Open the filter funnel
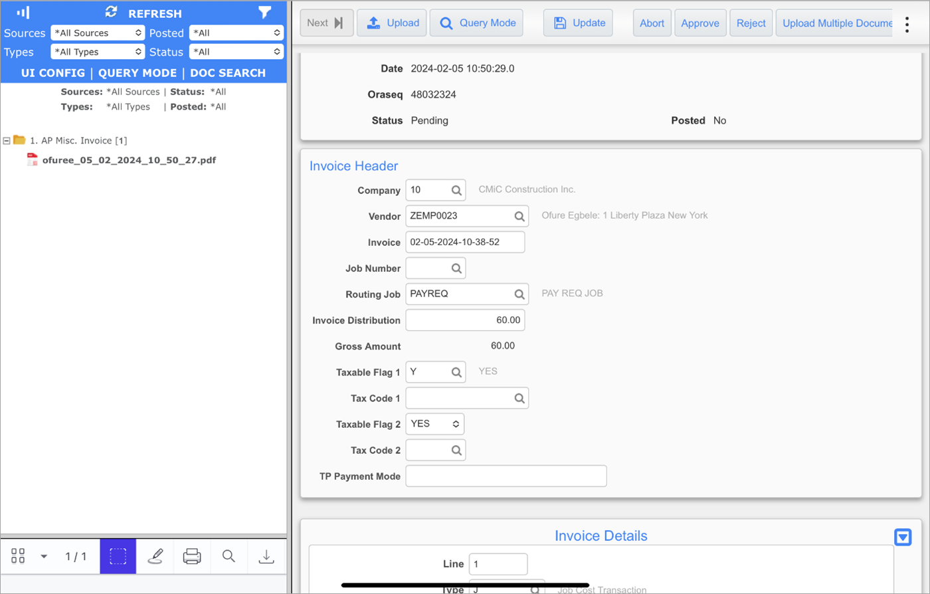This screenshot has height=594, width=930. (x=265, y=12)
